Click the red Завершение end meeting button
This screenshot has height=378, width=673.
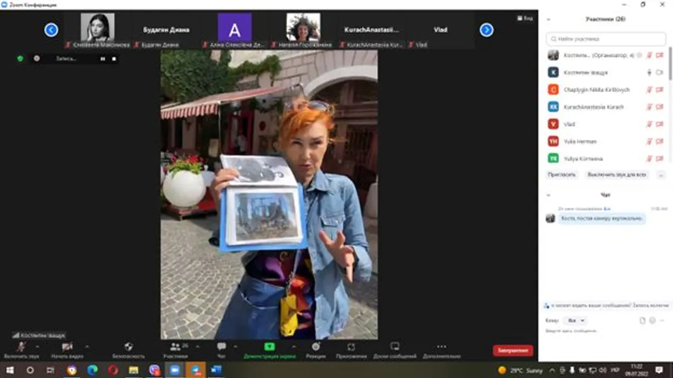[x=513, y=350]
